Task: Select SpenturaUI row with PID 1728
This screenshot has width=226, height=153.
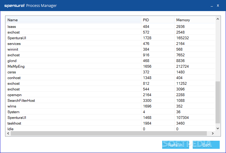Action: pos(111,38)
